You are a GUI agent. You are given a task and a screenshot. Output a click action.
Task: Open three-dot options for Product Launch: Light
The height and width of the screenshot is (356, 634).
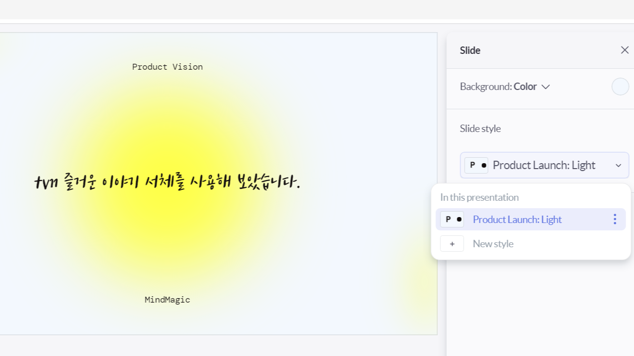pos(615,219)
